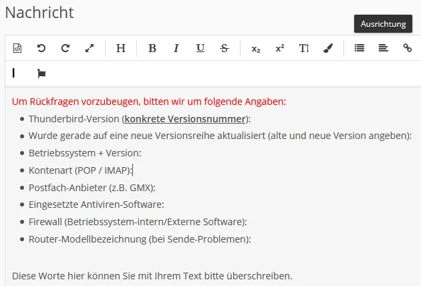Image resolution: width=421 pixels, height=286 pixels.
Task: Click the 'Diese Worte hier können Sie' sentence
Action: pyautogui.click(x=152, y=276)
